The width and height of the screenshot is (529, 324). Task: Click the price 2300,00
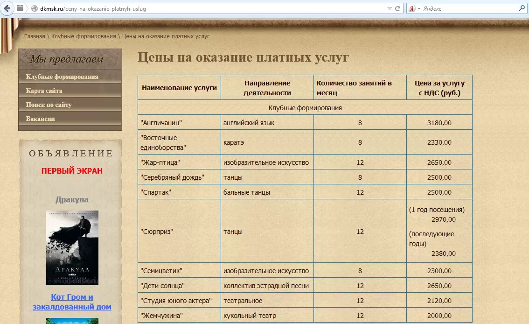[x=439, y=271]
